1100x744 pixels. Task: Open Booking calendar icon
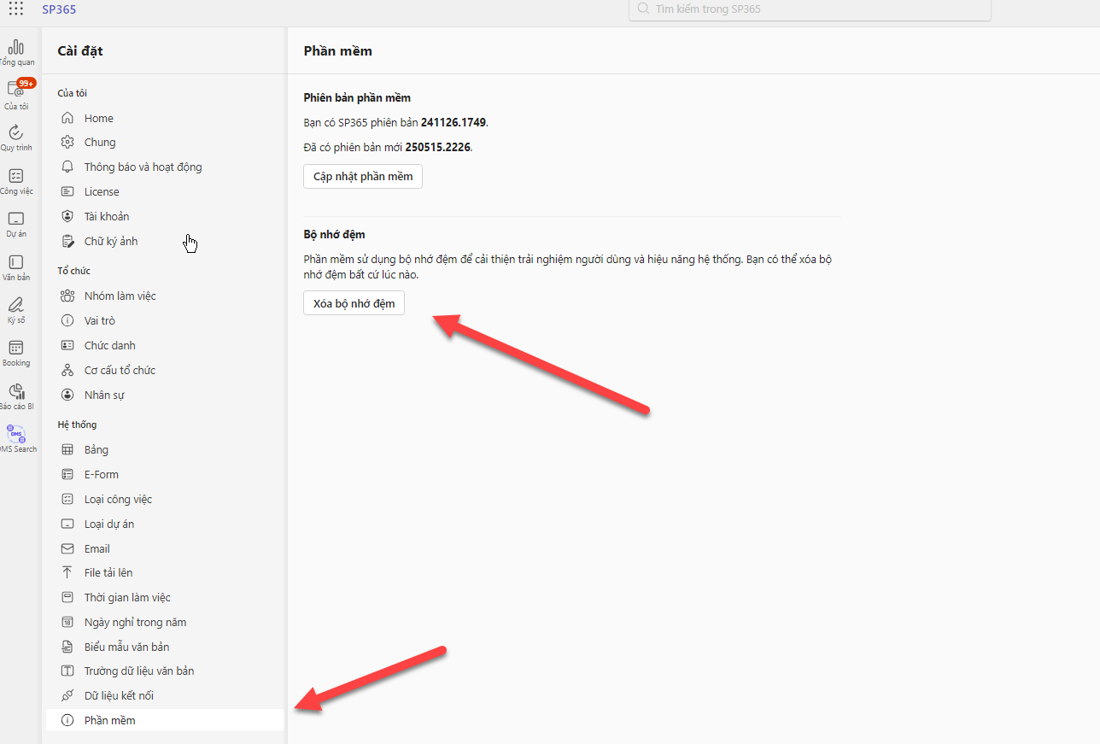pyautogui.click(x=16, y=352)
